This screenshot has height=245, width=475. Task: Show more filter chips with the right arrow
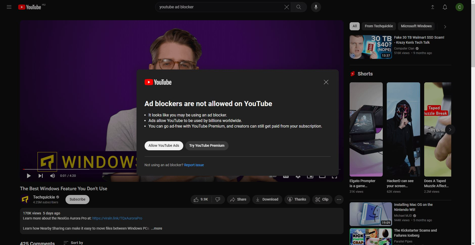(x=445, y=27)
